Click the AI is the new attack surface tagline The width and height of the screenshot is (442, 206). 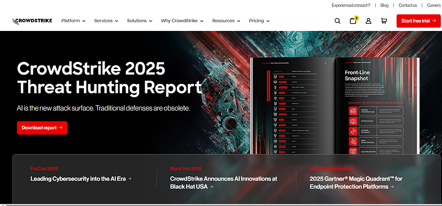(x=103, y=108)
